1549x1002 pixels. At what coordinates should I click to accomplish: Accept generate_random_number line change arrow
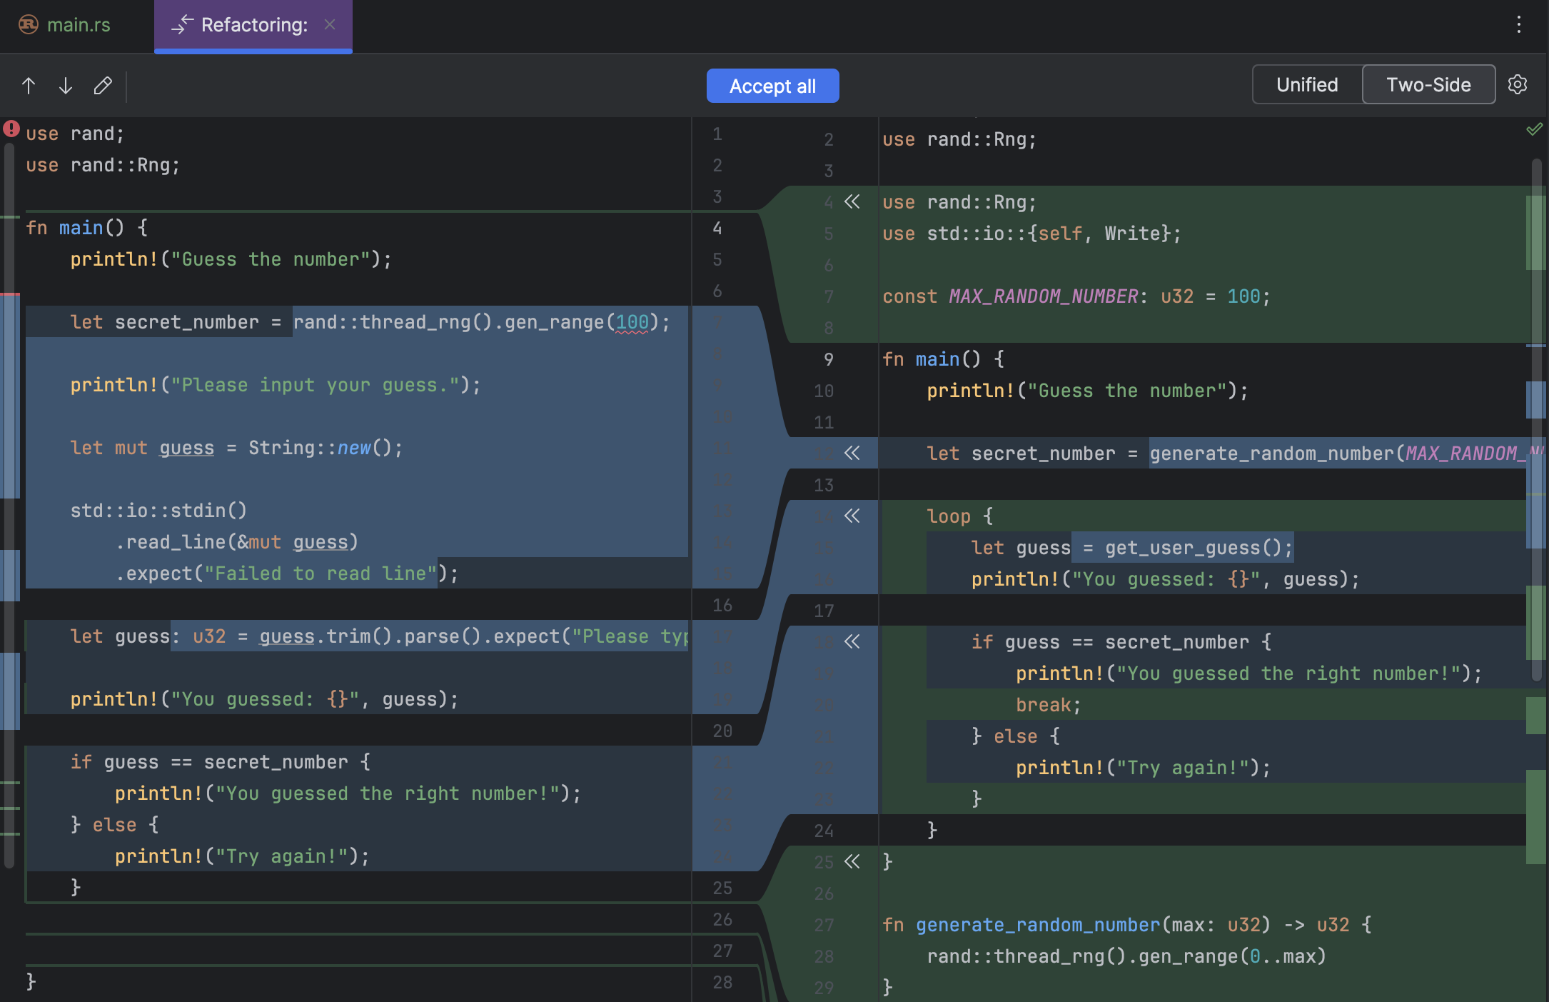pyautogui.click(x=852, y=454)
